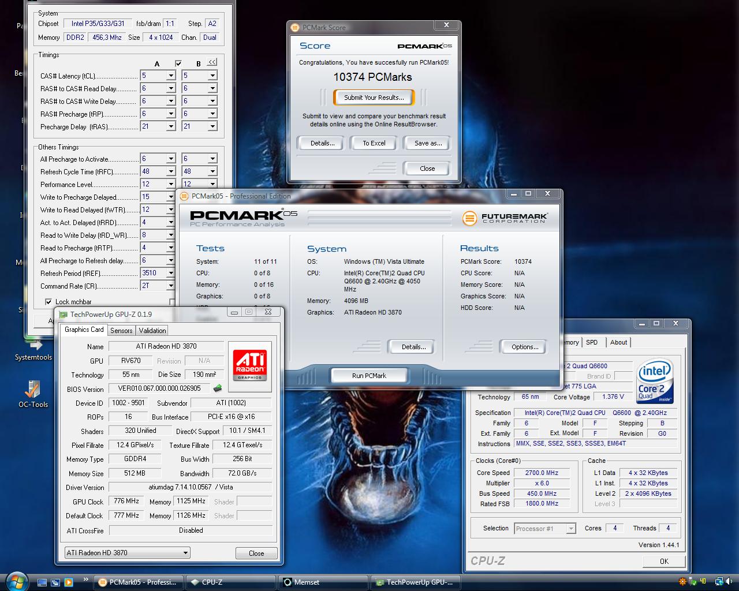Screen dimensions: 739x591
Task: Click the Close button in GPU-Z
Action: click(256, 553)
